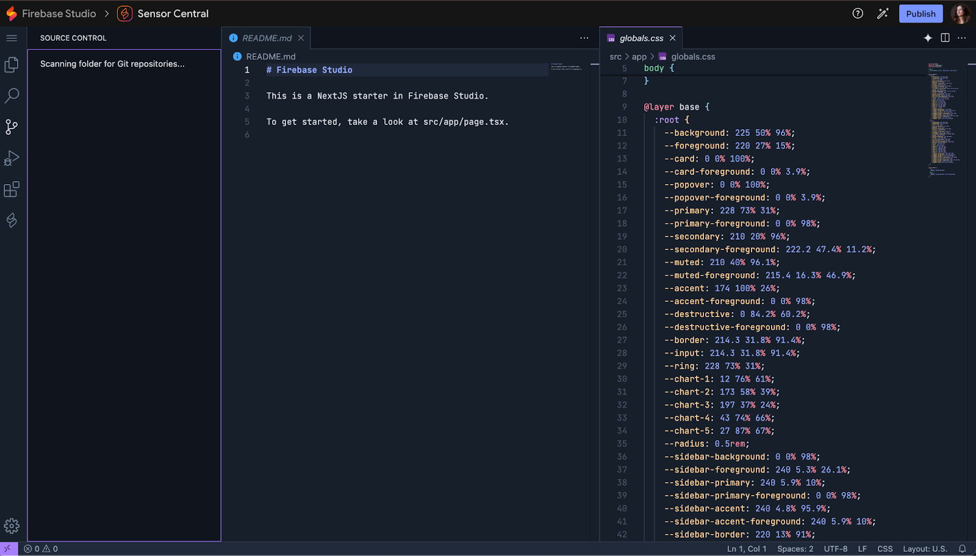Click the SOURCE CONTROL panel header

click(x=73, y=38)
